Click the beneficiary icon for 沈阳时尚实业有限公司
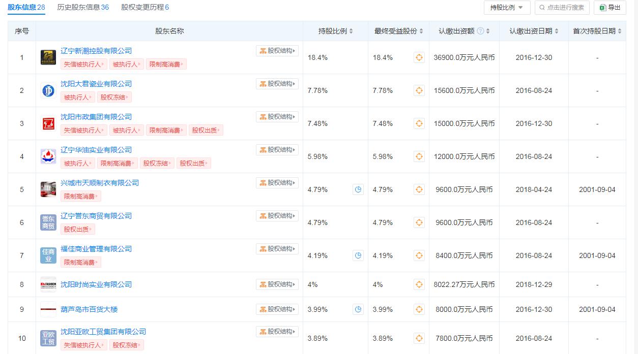Screen dimensions: 638x354 point(419,284)
